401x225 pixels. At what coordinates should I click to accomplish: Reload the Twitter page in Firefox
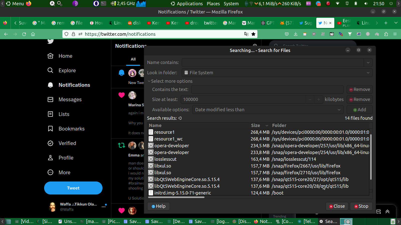(x=24, y=34)
